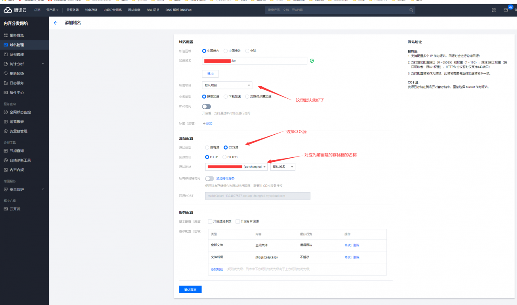
Task: Open the 所属项目 默认项目 dropdown
Action: 227,85
